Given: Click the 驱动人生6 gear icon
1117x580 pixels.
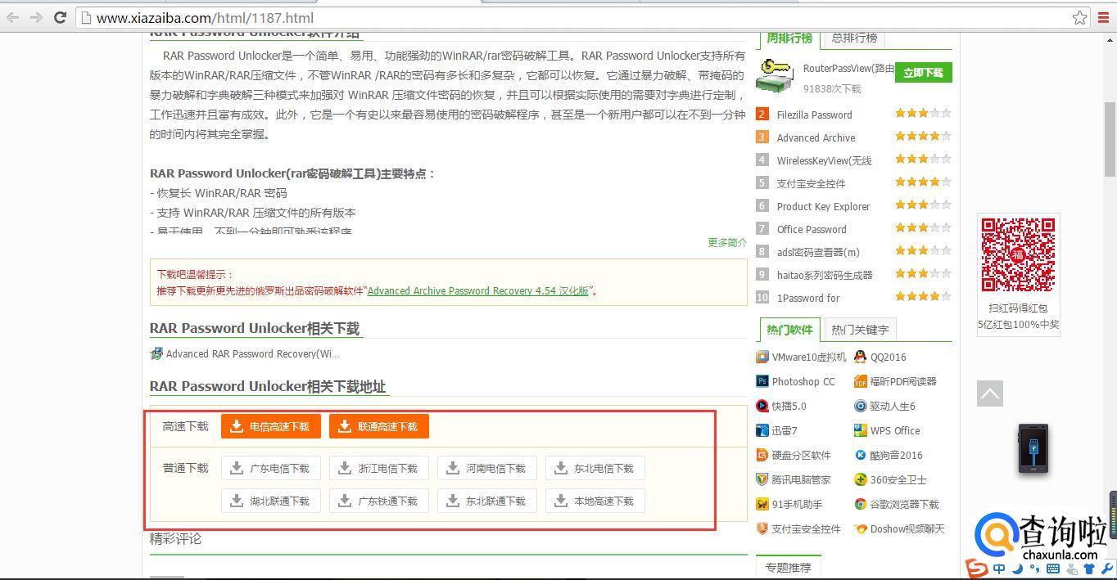Looking at the screenshot, I should click(860, 406).
